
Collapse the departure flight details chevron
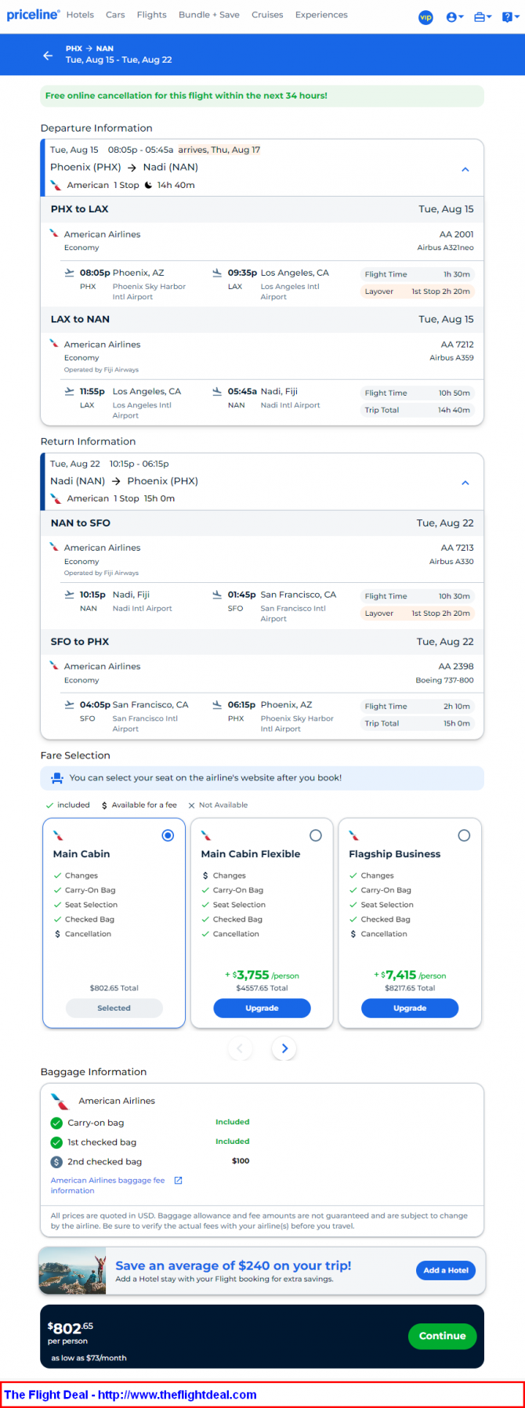pos(465,169)
